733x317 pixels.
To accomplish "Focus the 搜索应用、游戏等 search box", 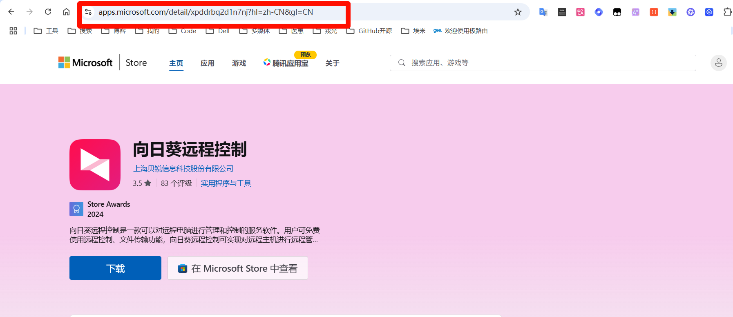I will 543,63.
